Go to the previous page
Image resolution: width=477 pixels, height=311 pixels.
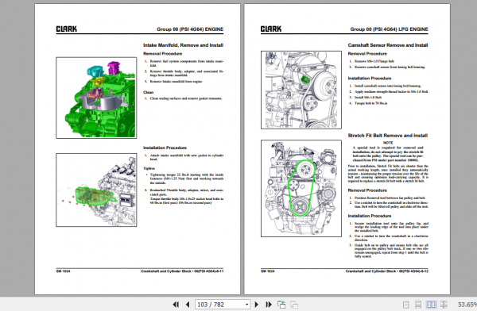[188, 305]
